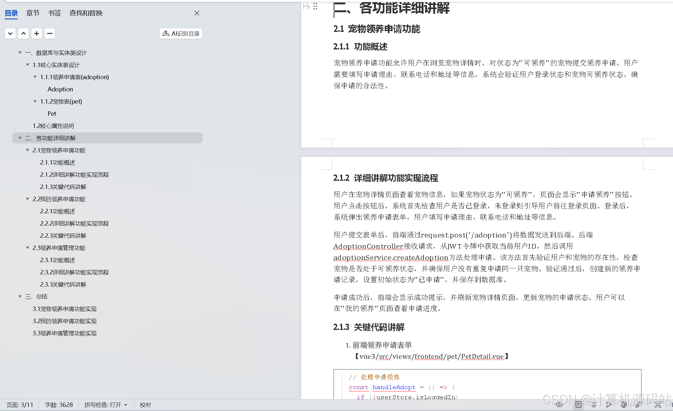Select 1.1.1领养申请表(adoption) outline label
Image resolution: width=673 pixels, height=411 pixels.
(74, 77)
